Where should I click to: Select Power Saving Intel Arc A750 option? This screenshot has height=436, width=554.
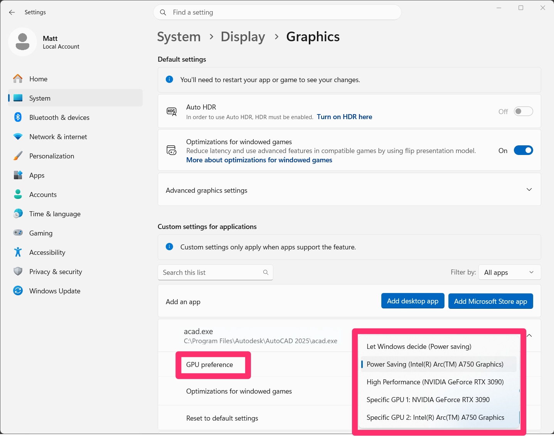pos(439,364)
